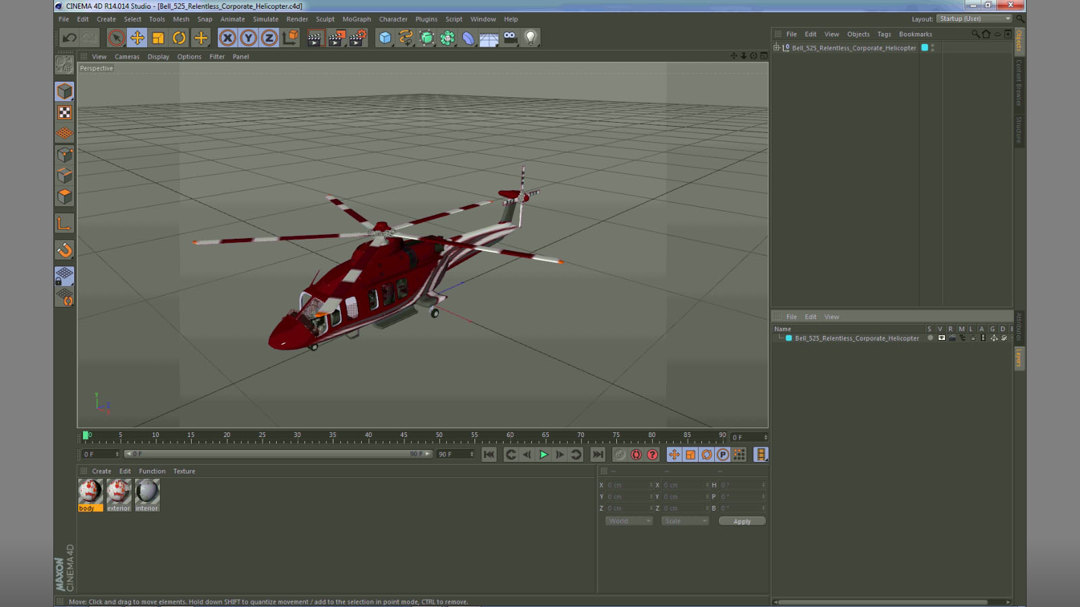Image resolution: width=1080 pixels, height=607 pixels.
Task: Click the home icon in Objects manager
Action: click(x=986, y=34)
